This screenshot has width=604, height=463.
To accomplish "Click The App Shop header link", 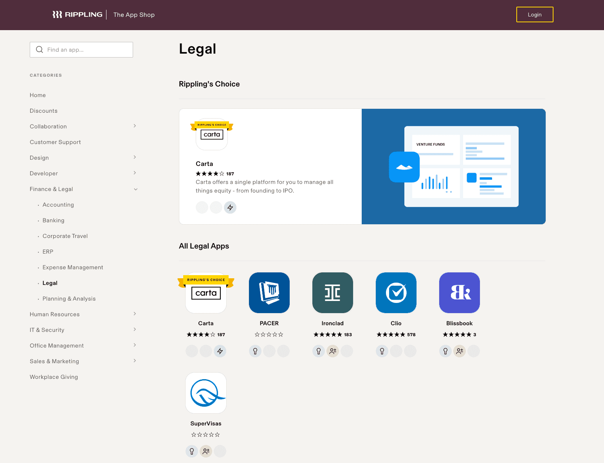I will tap(134, 14).
